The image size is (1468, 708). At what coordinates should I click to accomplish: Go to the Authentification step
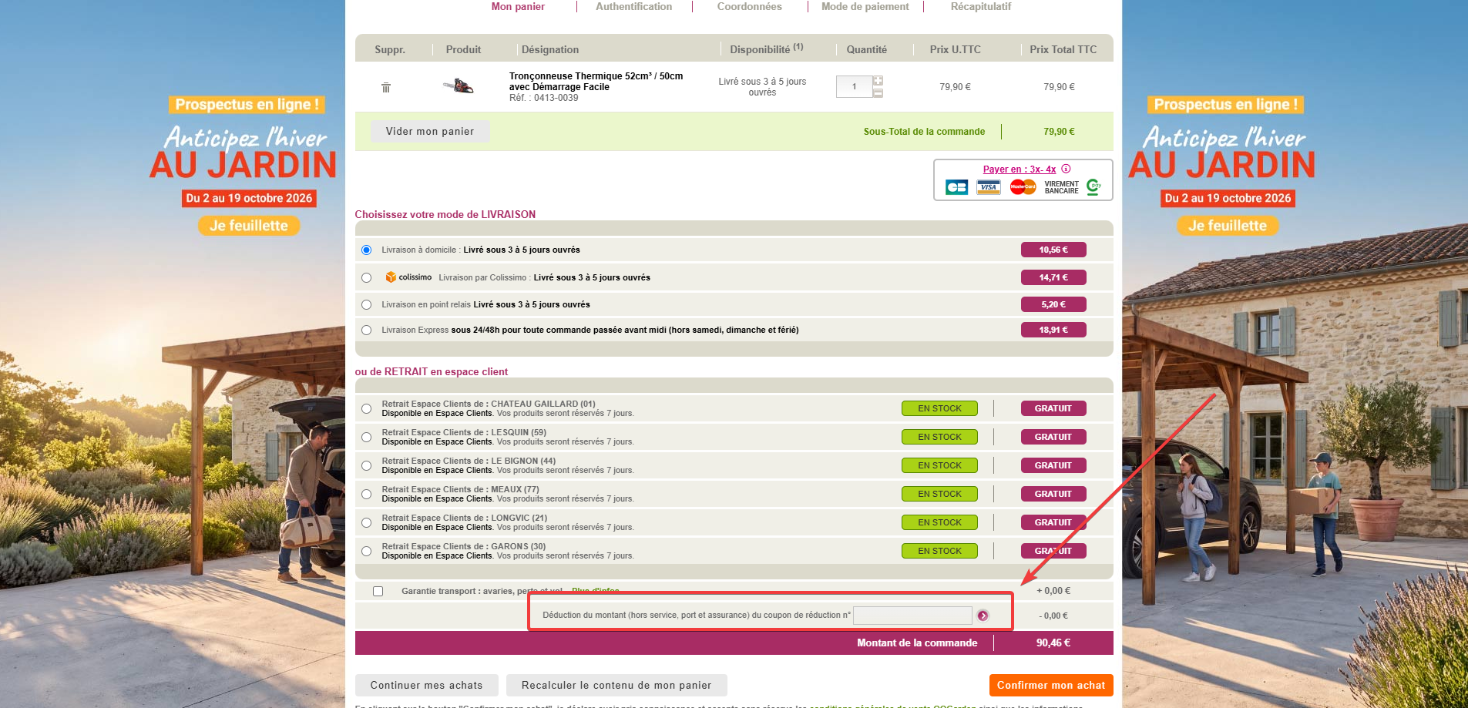tap(633, 6)
